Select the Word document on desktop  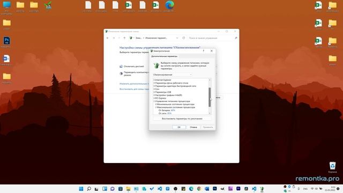click(x=6, y=60)
